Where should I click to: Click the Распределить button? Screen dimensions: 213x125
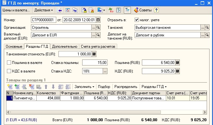click(126, 87)
